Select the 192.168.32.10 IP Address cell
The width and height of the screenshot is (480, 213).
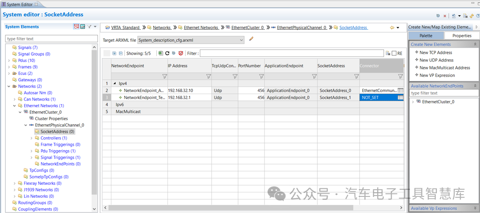[189, 91]
